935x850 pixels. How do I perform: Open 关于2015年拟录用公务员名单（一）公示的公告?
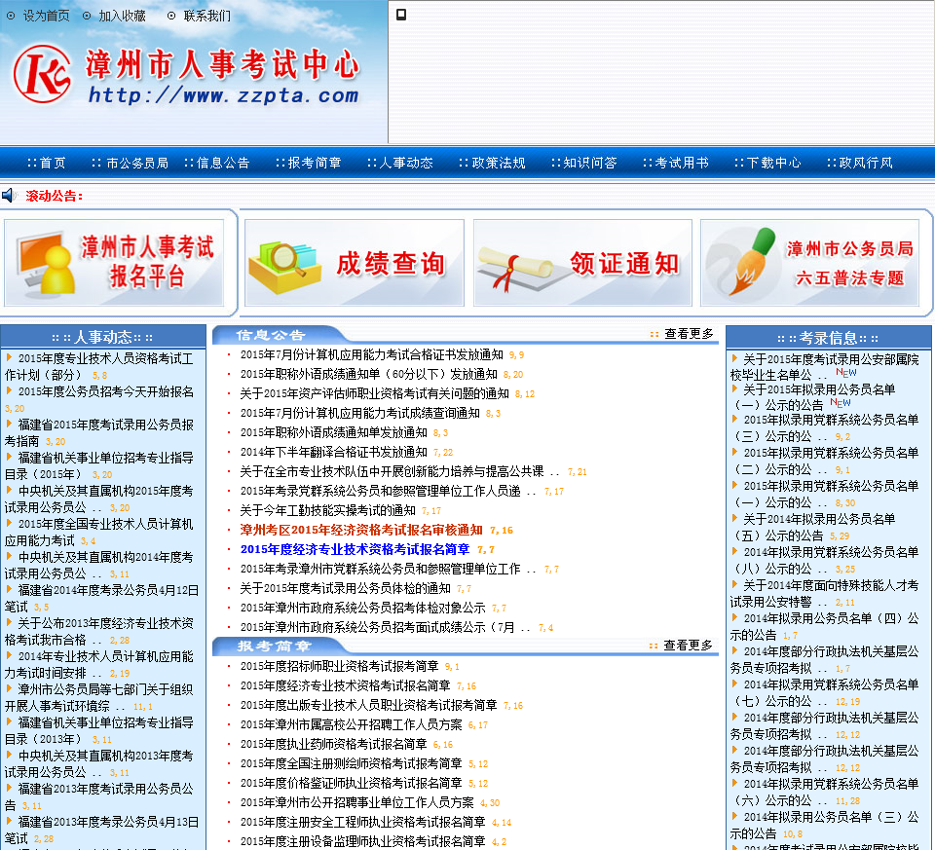pyautogui.click(x=814, y=397)
